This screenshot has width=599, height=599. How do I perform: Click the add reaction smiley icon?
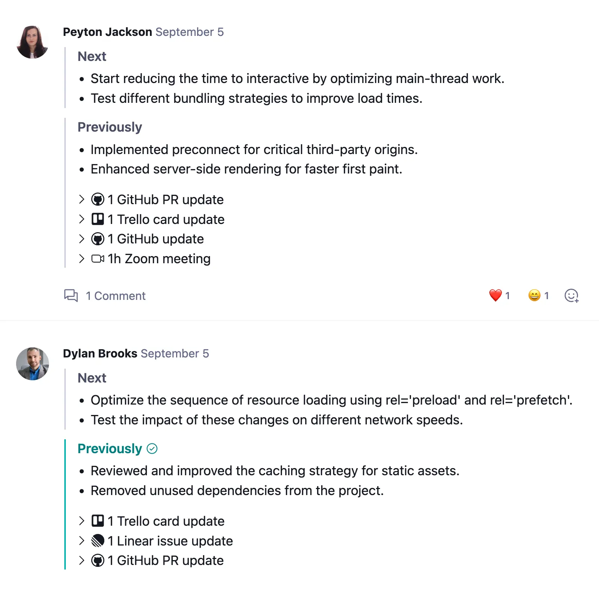pyautogui.click(x=571, y=296)
